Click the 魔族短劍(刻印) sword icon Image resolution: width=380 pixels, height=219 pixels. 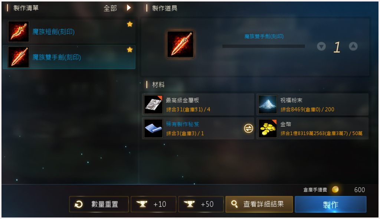(x=19, y=32)
